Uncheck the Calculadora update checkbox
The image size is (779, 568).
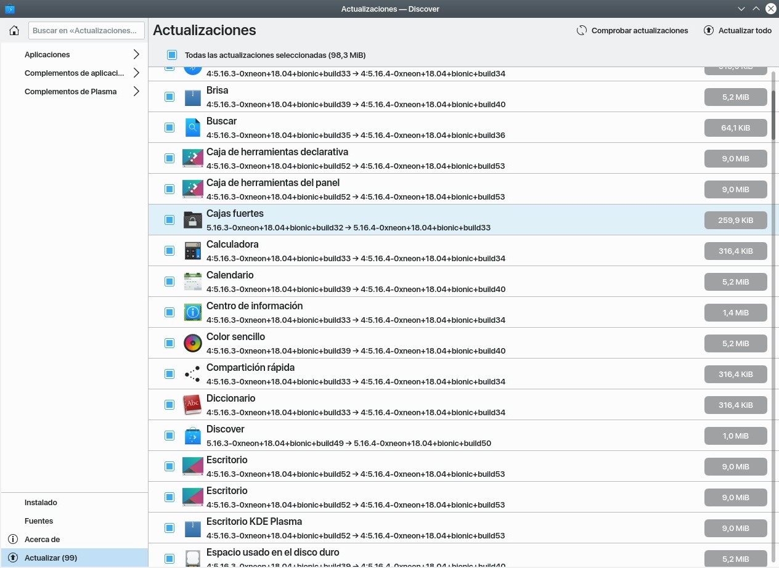click(169, 251)
